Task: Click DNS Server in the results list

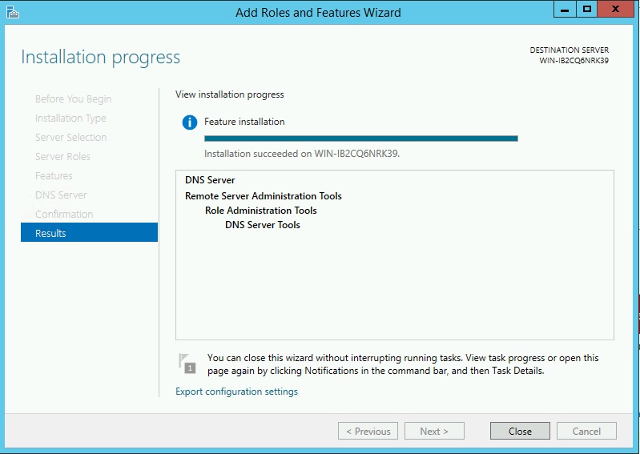Action: [x=210, y=180]
